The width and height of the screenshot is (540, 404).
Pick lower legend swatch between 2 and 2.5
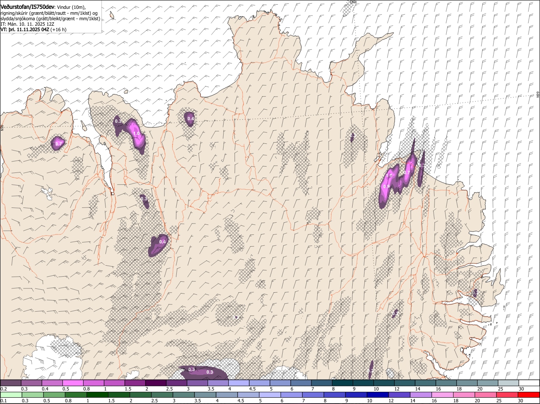point(141,395)
